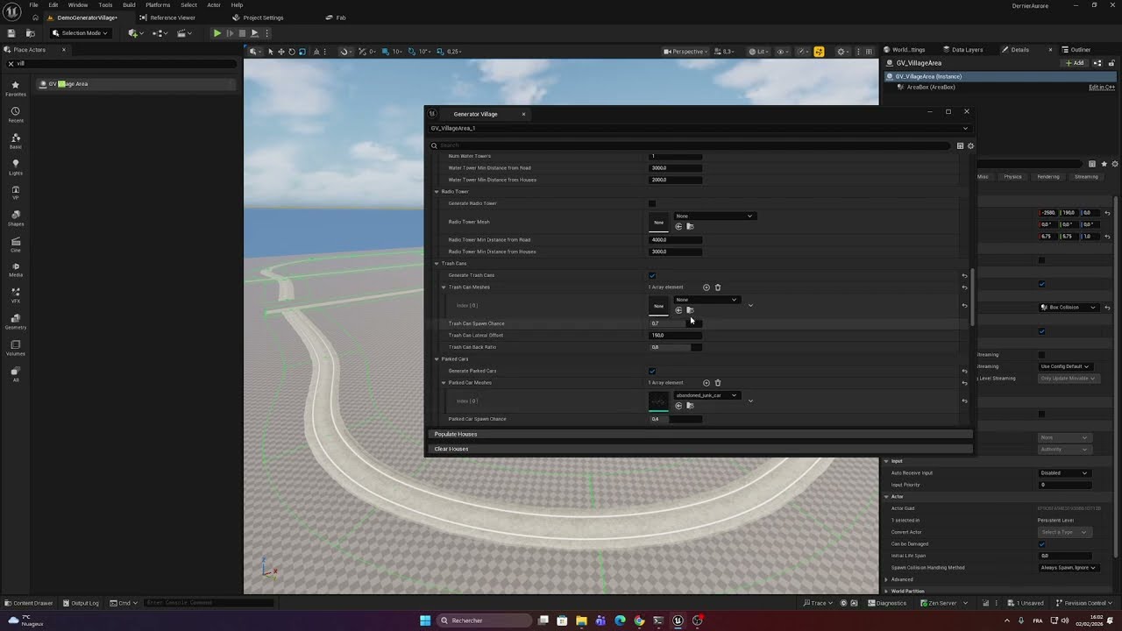Viewport: 1122px width, 631px height.
Task: Browse to Radio Tower Mesh in Content Browser
Action: (x=690, y=226)
